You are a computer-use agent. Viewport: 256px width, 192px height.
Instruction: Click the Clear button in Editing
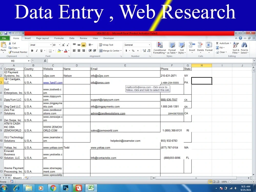[x=221, y=52]
